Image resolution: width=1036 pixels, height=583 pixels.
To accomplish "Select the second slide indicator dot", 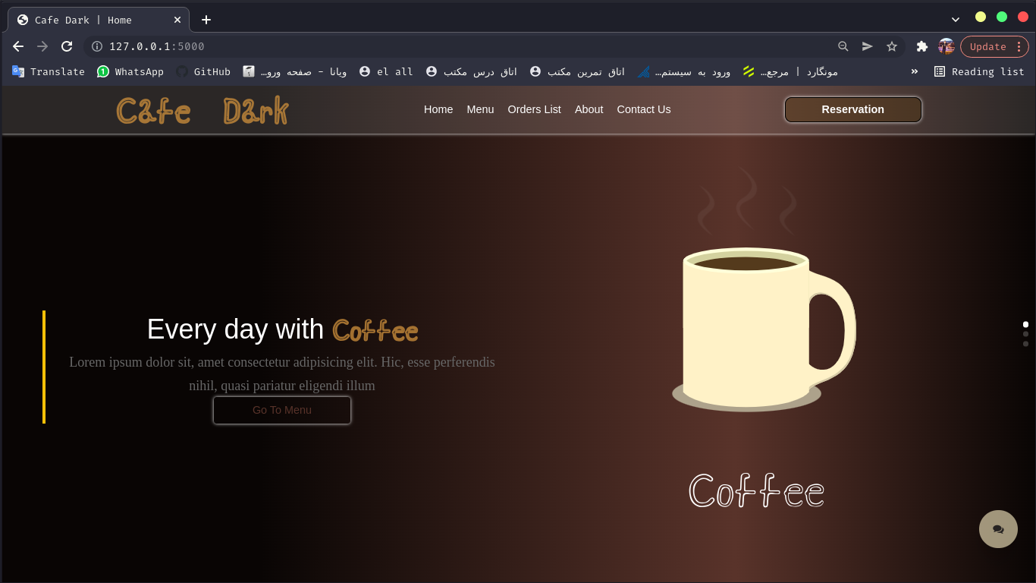I will [1025, 334].
